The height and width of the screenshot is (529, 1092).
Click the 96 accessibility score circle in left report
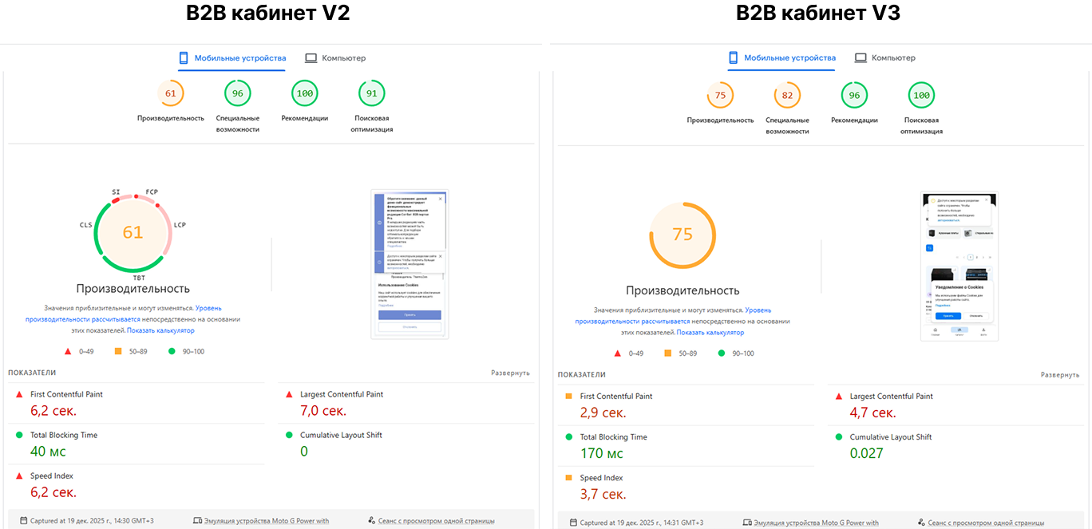coord(238,93)
